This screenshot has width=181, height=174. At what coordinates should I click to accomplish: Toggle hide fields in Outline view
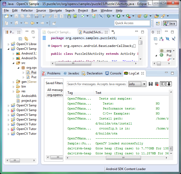click(x=167, y=39)
